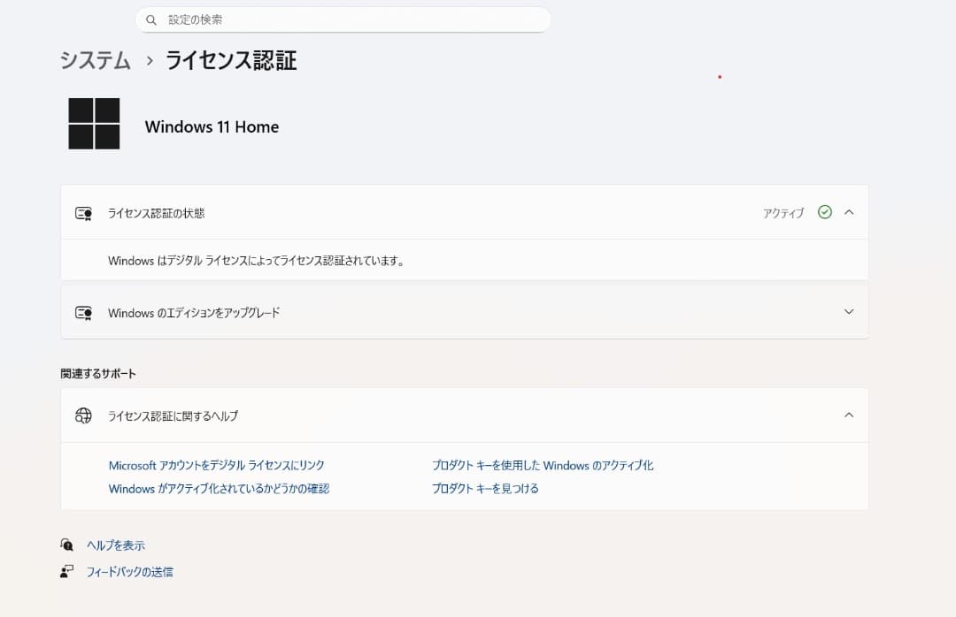Collapse the ライセンス認証の状態 section
The height and width of the screenshot is (617, 956).
pos(848,212)
